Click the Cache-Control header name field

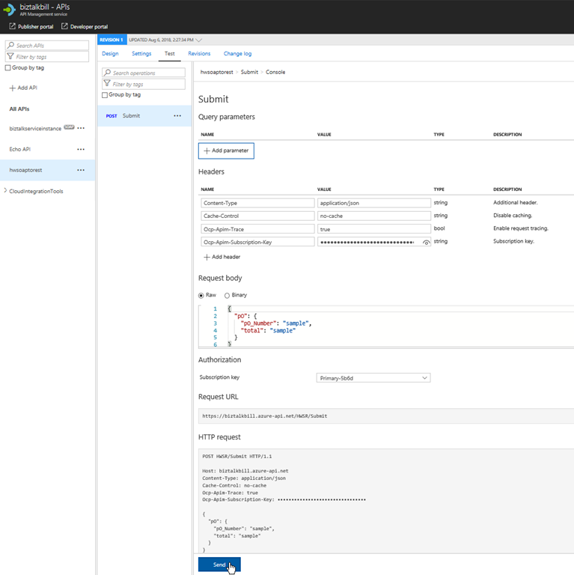[x=257, y=216]
